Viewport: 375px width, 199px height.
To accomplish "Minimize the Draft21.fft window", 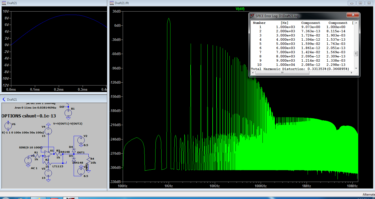I will coord(352,3).
